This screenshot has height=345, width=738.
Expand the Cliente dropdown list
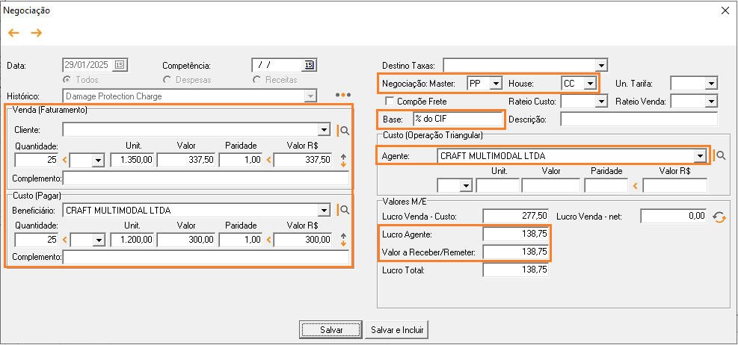click(324, 130)
